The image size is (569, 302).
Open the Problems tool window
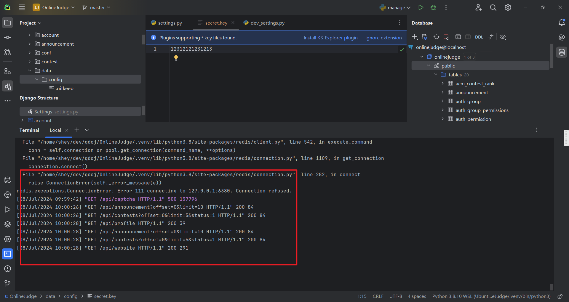pos(7,269)
